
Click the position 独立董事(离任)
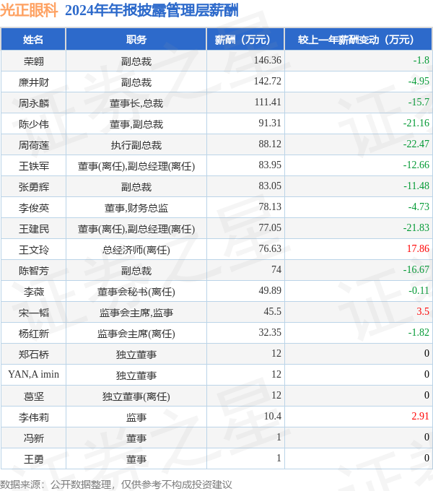[136, 396]
